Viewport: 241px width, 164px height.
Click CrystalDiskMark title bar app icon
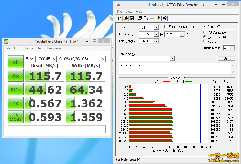(x=6, y=42)
